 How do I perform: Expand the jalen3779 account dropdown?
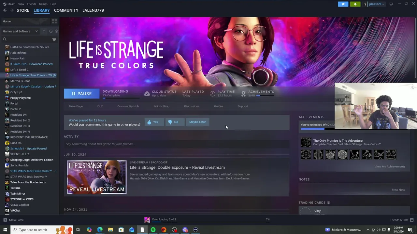point(376,4)
